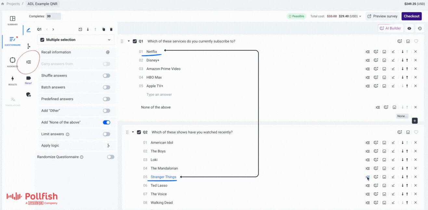Toggle Batch answers switch

[x=107, y=87]
